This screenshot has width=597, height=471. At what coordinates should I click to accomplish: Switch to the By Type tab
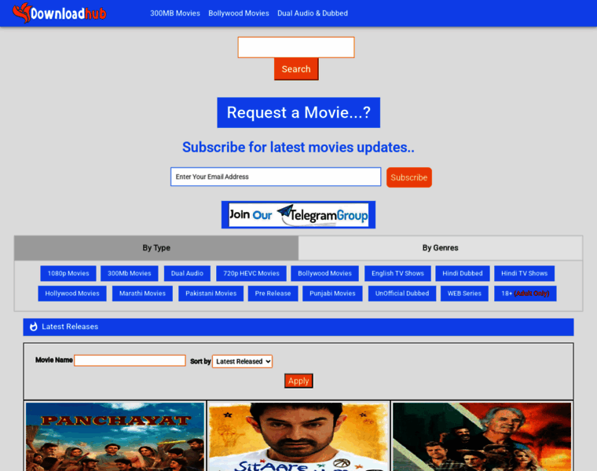(156, 248)
